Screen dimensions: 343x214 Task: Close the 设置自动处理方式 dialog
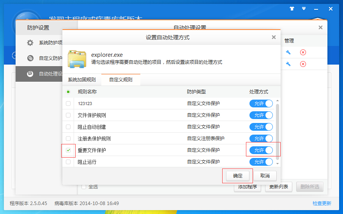[x=274, y=37]
